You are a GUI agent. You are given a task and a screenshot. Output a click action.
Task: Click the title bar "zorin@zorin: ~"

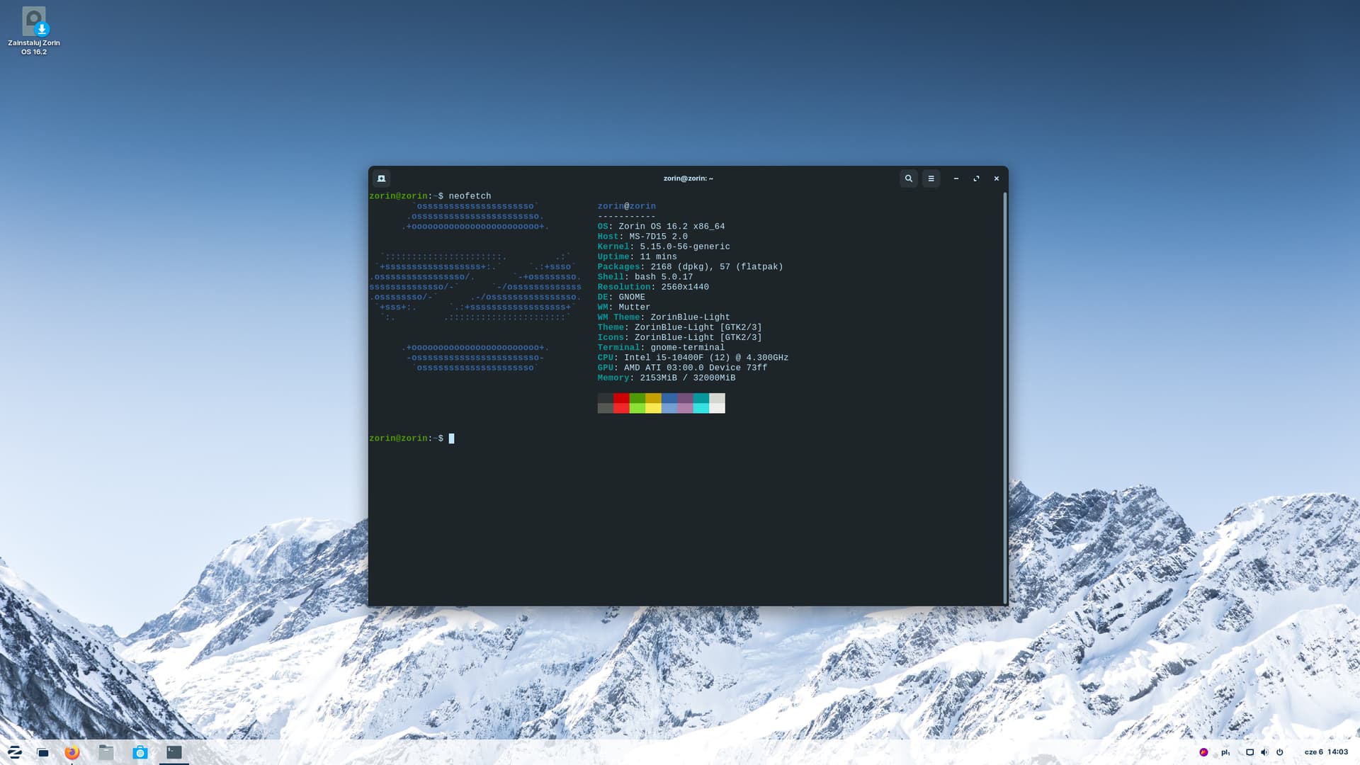pyautogui.click(x=688, y=178)
